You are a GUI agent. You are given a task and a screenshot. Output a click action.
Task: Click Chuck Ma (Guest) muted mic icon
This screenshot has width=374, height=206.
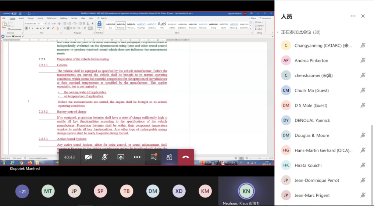pyautogui.click(x=363, y=90)
